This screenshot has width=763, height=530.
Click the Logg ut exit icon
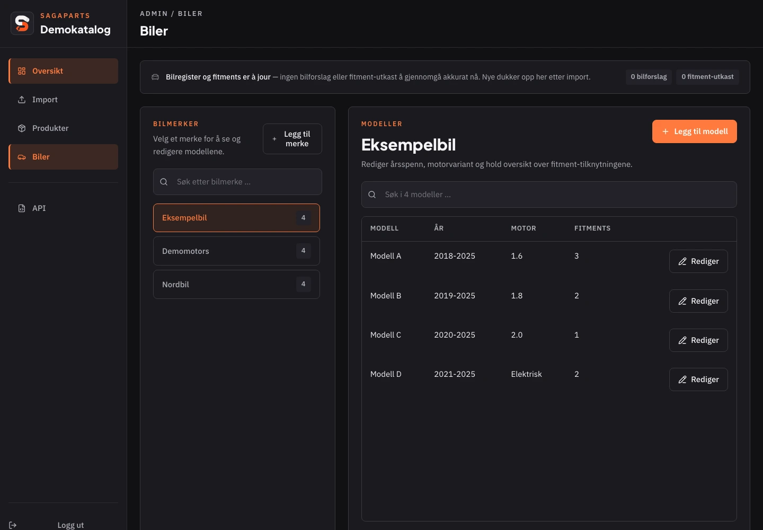click(13, 525)
